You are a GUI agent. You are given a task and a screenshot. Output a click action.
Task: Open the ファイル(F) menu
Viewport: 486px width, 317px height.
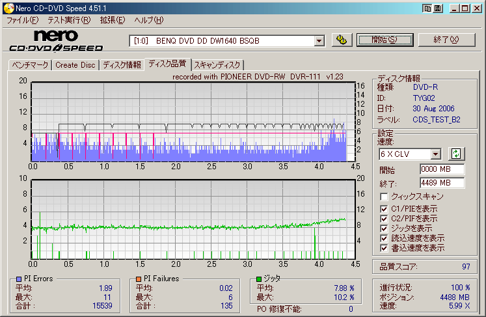(23, 20)
